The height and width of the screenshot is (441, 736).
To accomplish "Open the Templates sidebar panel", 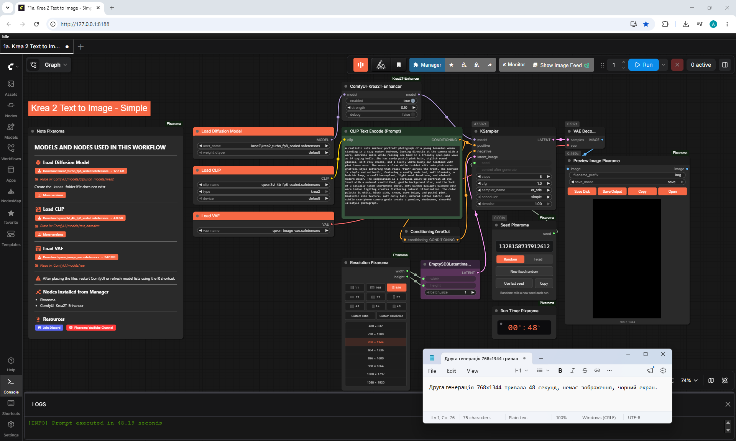I will coord(11,238).
